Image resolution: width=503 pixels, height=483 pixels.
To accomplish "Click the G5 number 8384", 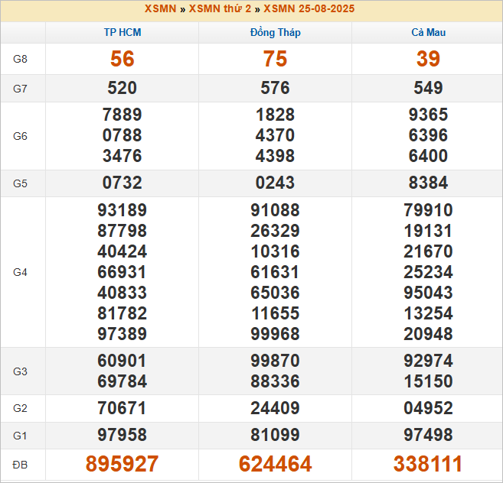I will [428, 183].
